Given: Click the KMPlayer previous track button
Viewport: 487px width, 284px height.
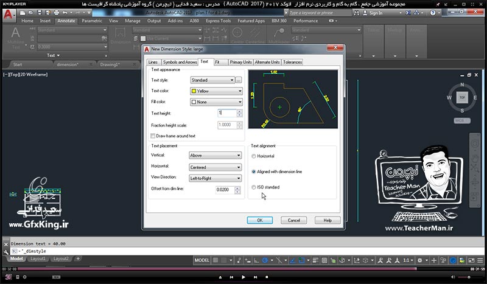Looking at the screenshot, I should tap(231, 277).
